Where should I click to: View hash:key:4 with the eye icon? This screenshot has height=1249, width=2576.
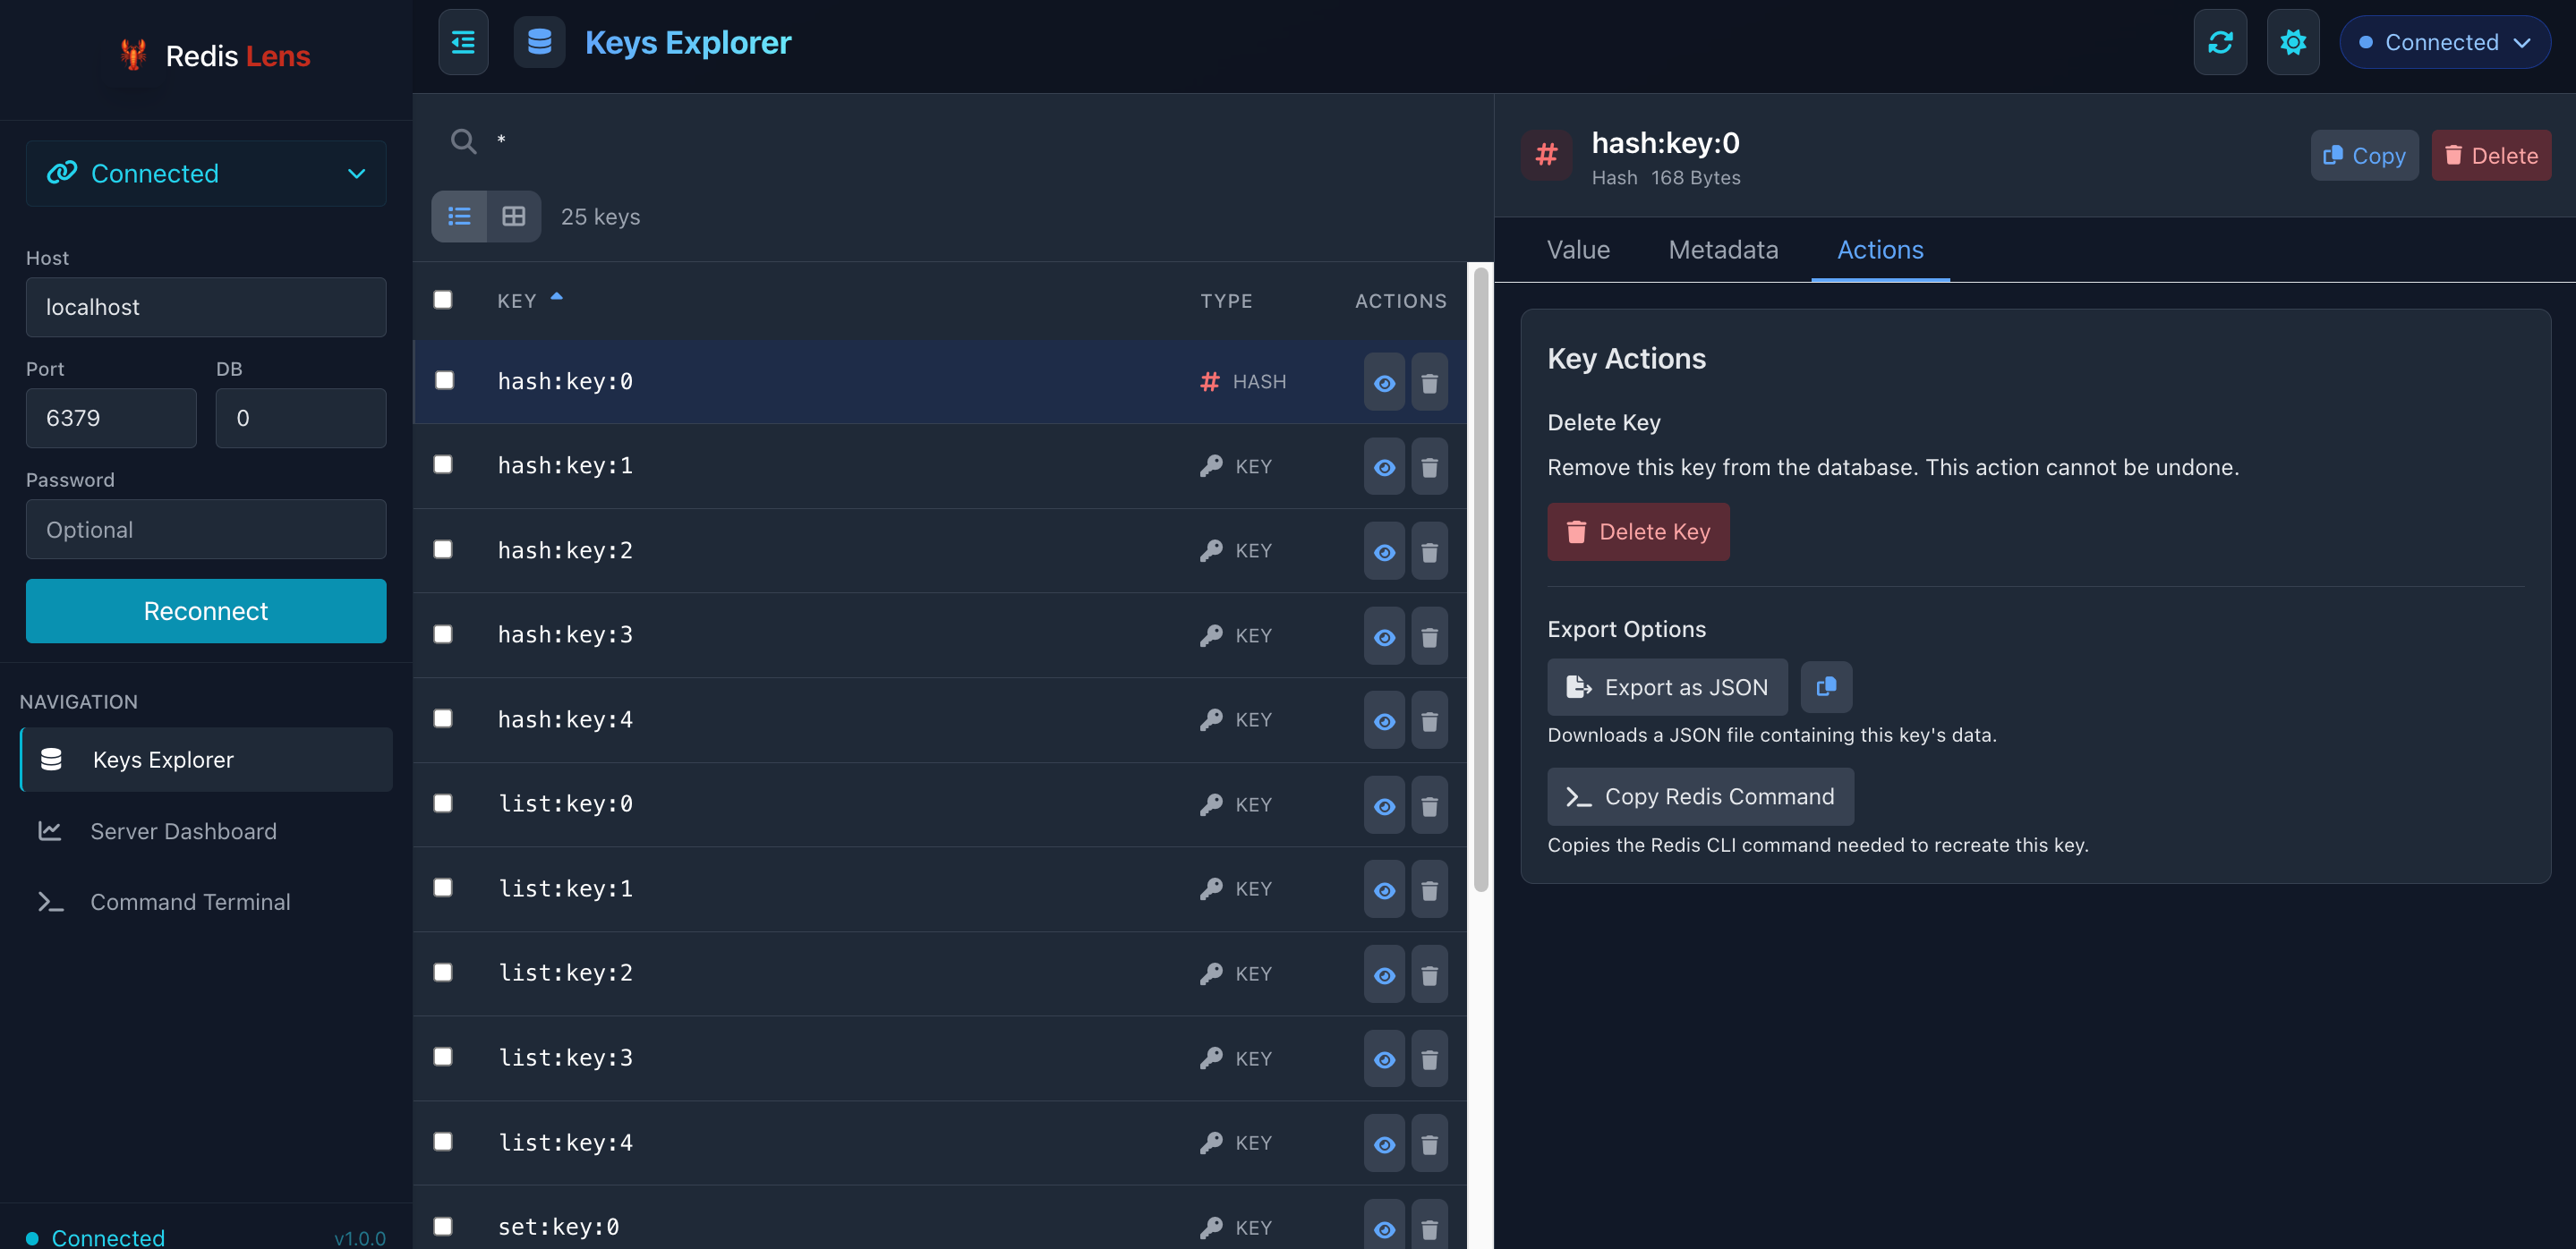point(1384,720)
